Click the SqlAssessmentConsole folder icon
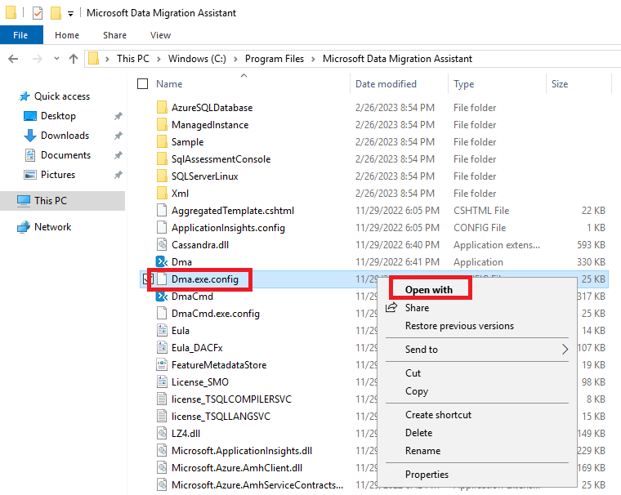This screenshot has height=495, width=621. (162, 158)
